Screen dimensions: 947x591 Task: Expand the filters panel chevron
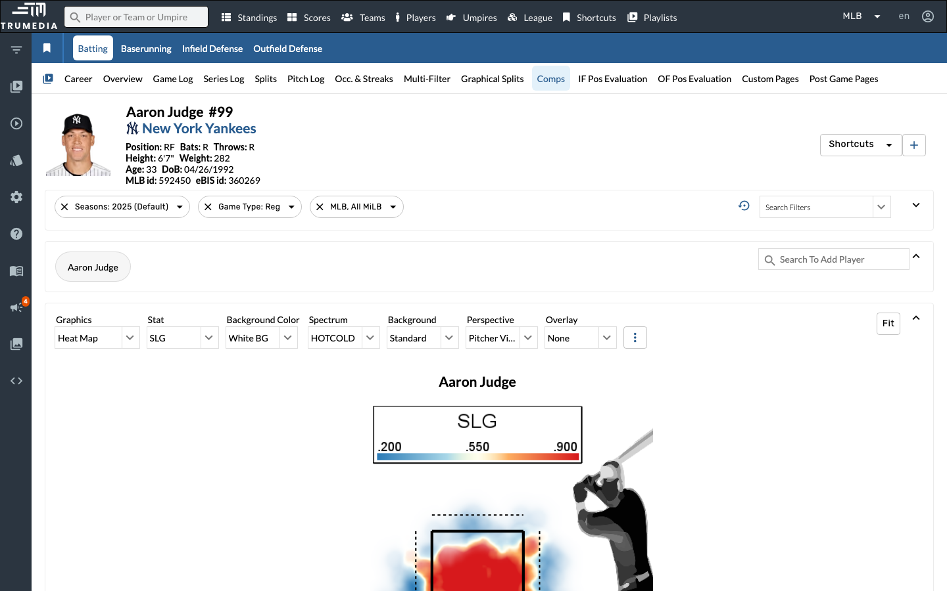pos(916,206)
